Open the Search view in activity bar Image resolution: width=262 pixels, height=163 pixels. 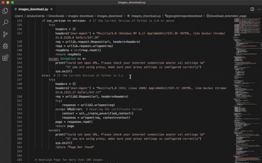pyautogui.click(x=5, y=22)
